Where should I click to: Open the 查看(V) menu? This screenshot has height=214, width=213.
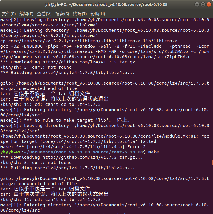click(x=44, y=14)
